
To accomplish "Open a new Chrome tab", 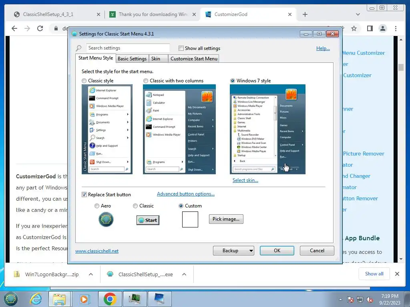I will click(305, 14).
